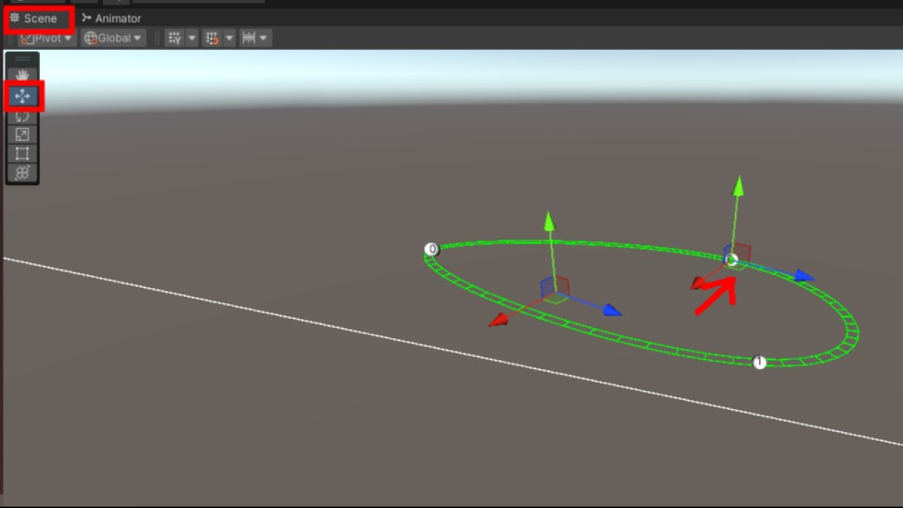This screenshot has height=508, width=903.
Task: Toggle scene grid visibility
Action: click(174, 38)
